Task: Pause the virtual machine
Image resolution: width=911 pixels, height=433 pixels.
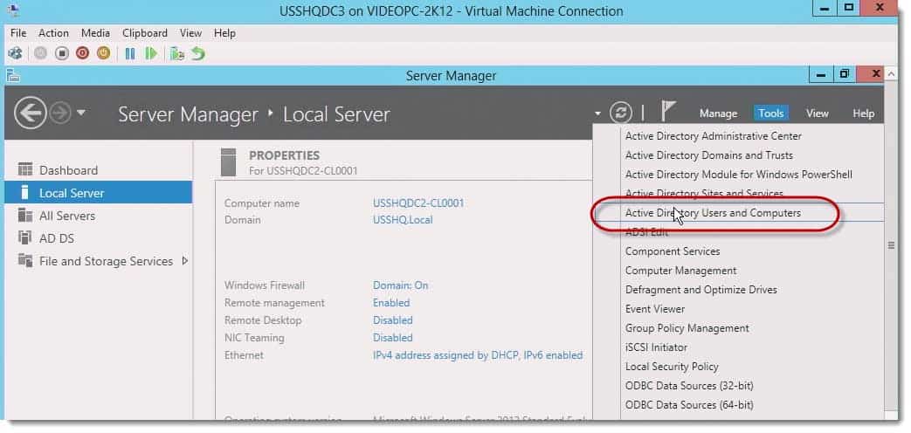Action: [130, 53]
